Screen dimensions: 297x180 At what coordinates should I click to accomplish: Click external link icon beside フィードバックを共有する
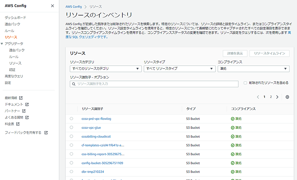coord(46,133)
